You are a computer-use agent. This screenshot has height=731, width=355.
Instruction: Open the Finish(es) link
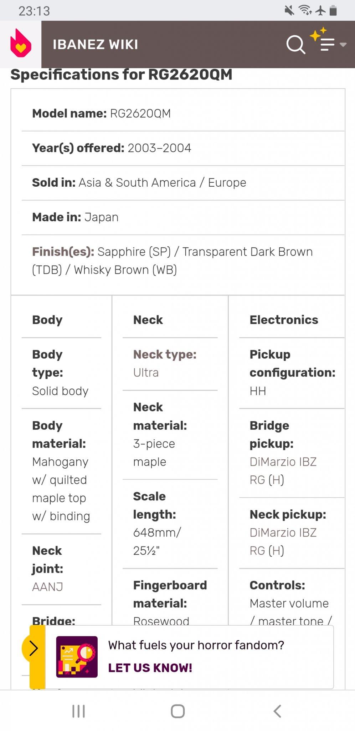[63, 252]
